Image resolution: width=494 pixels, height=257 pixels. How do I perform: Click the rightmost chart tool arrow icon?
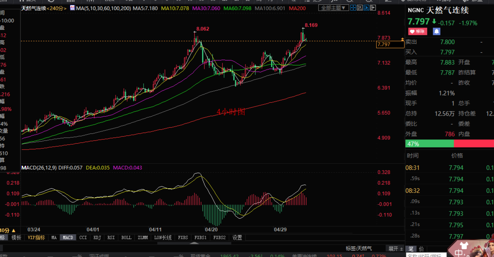pyautogui.click(x=373, y=8)
